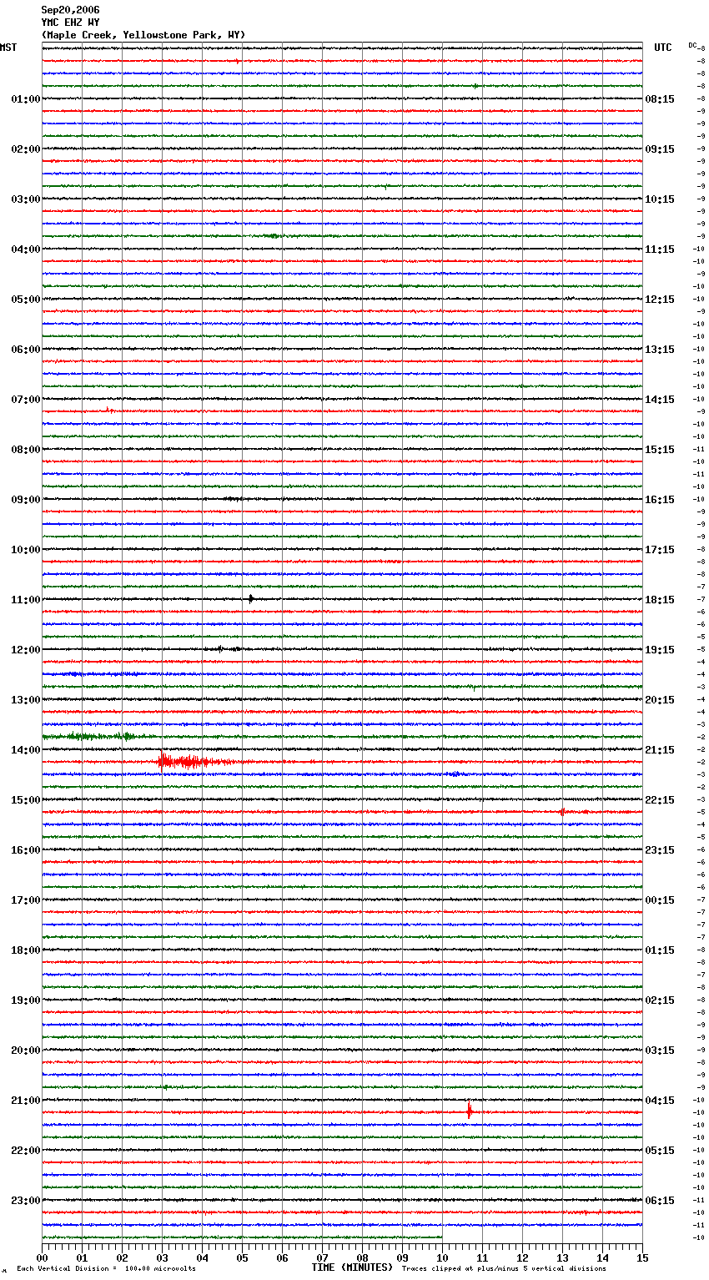Click minute tick label '08' on the bottom axis
The height and width of the screenshot is (1280, 709).
pos(362,1257)
